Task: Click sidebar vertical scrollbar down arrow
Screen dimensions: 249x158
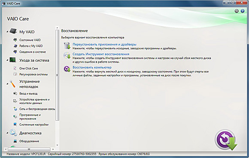Action: [57, 145]
